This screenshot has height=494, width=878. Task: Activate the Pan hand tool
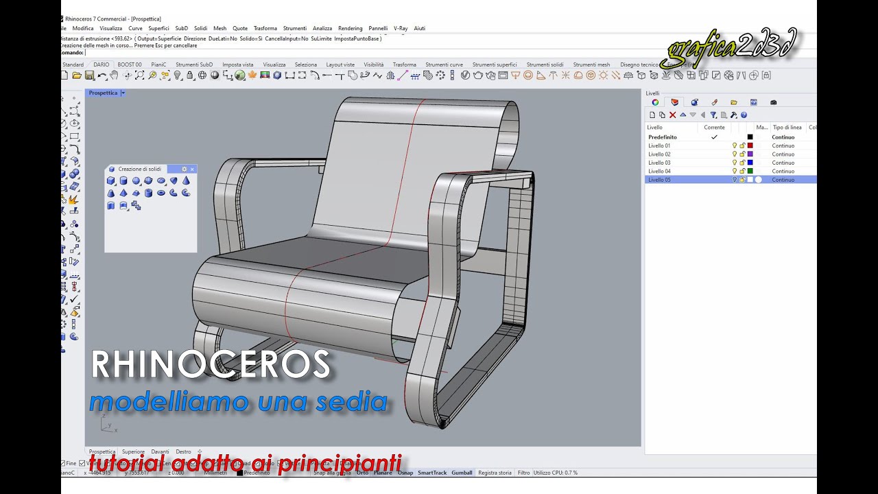(114, 75)
